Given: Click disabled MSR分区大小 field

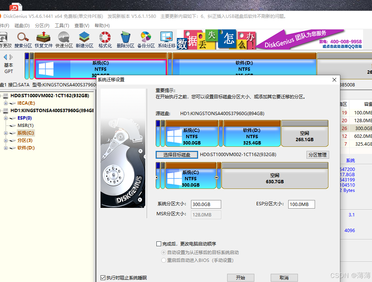Looking at the screenshot, I should 206,215.
